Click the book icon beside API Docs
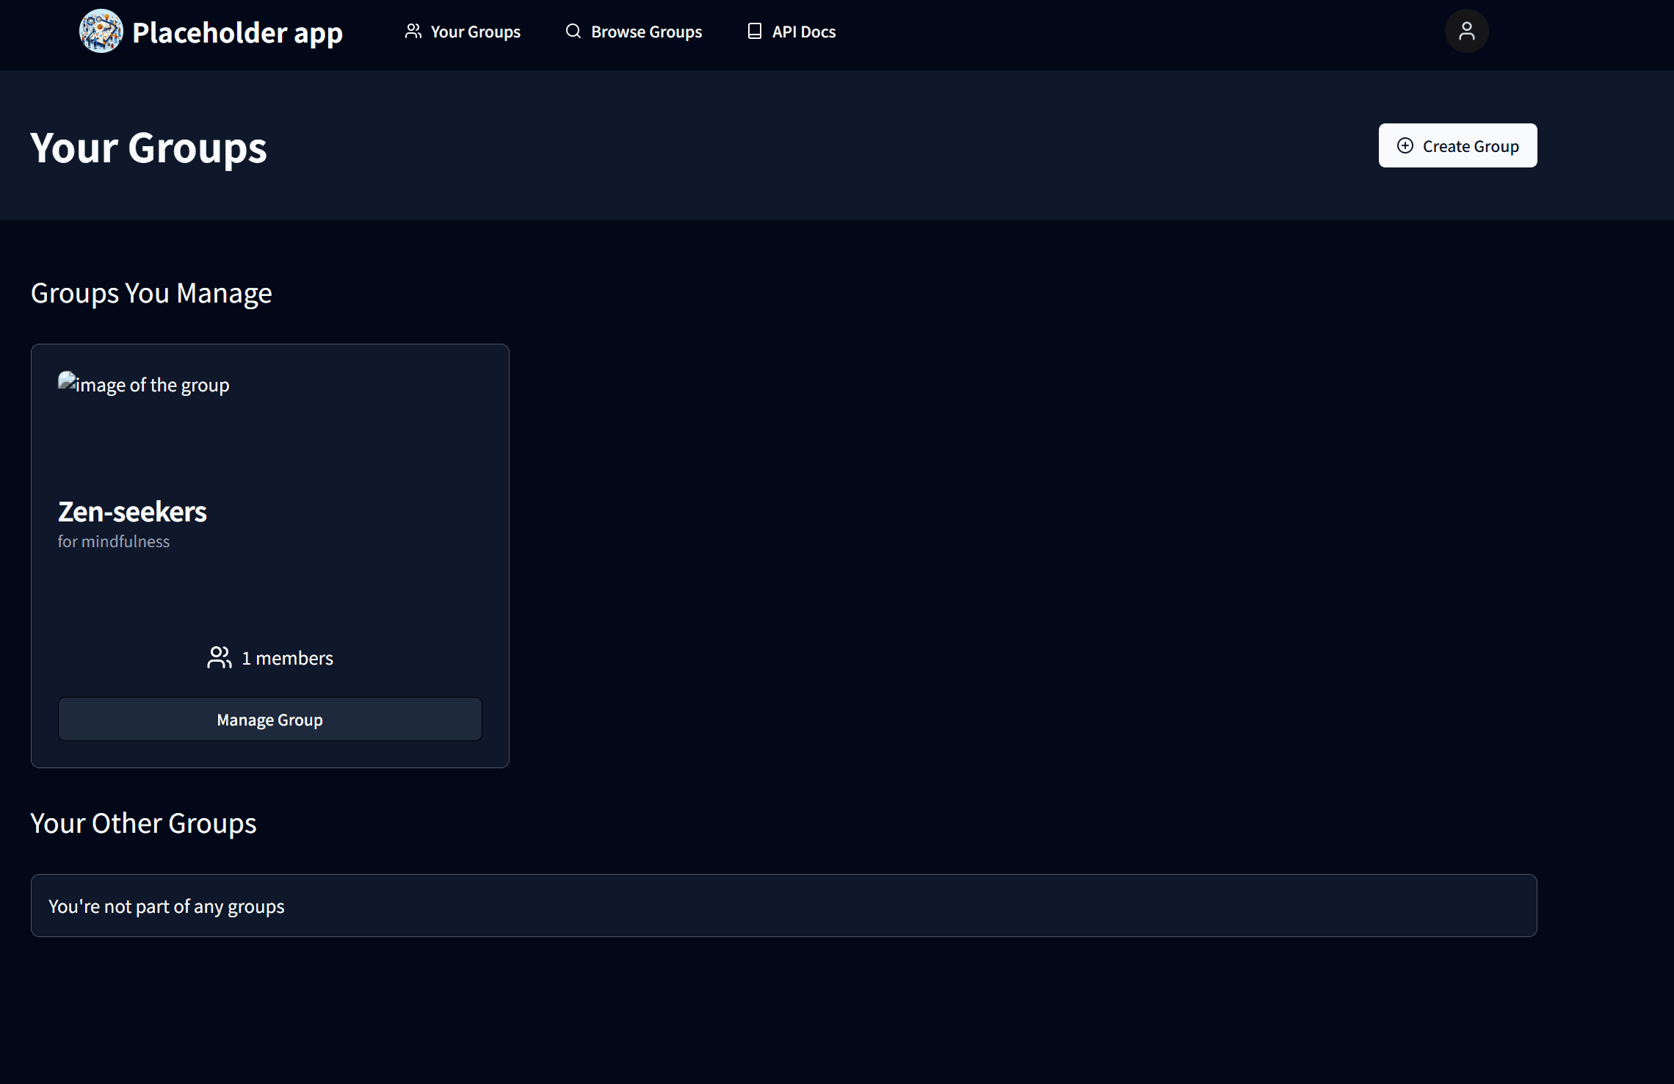Image resolution: width=1674 pixels, height=1084 pixels. coord(754,31)
